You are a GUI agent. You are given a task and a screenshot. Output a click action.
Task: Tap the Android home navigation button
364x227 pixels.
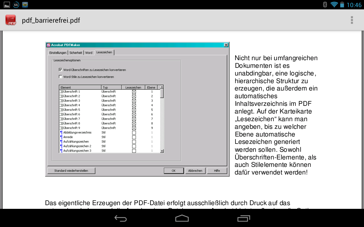coord(182,218)
